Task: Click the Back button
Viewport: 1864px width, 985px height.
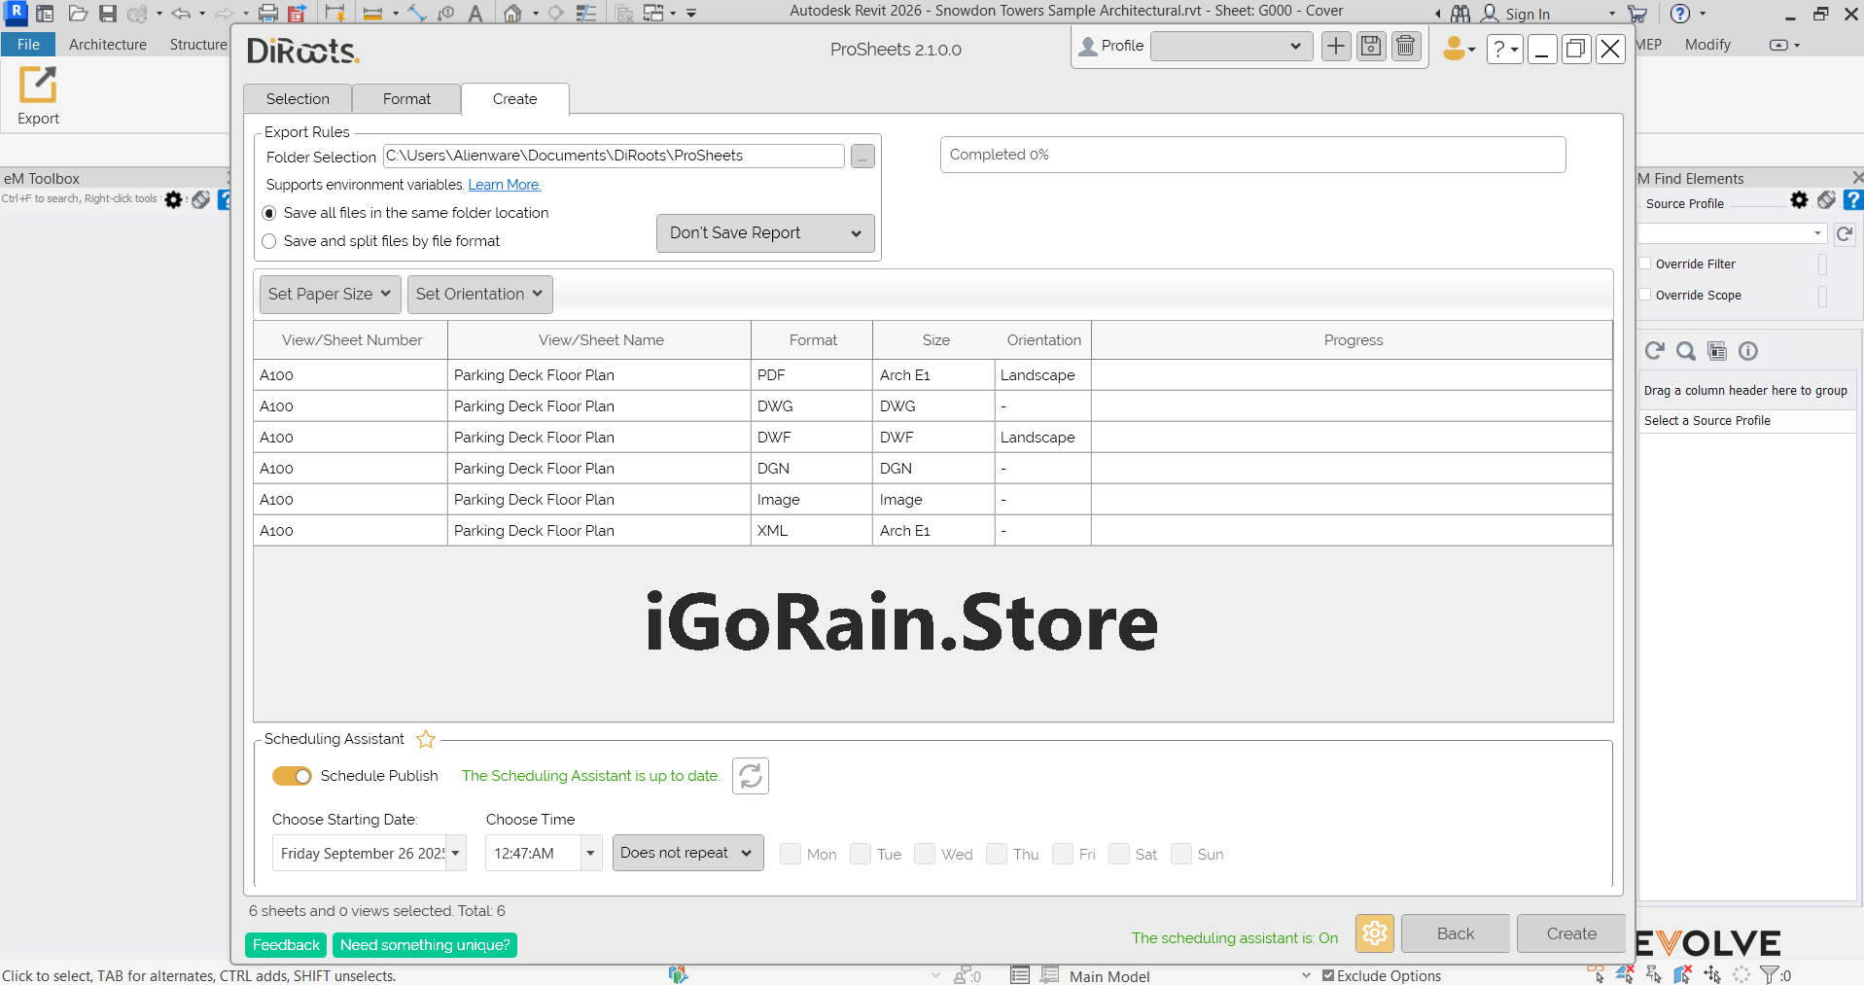Action: tap(1455, 933)
